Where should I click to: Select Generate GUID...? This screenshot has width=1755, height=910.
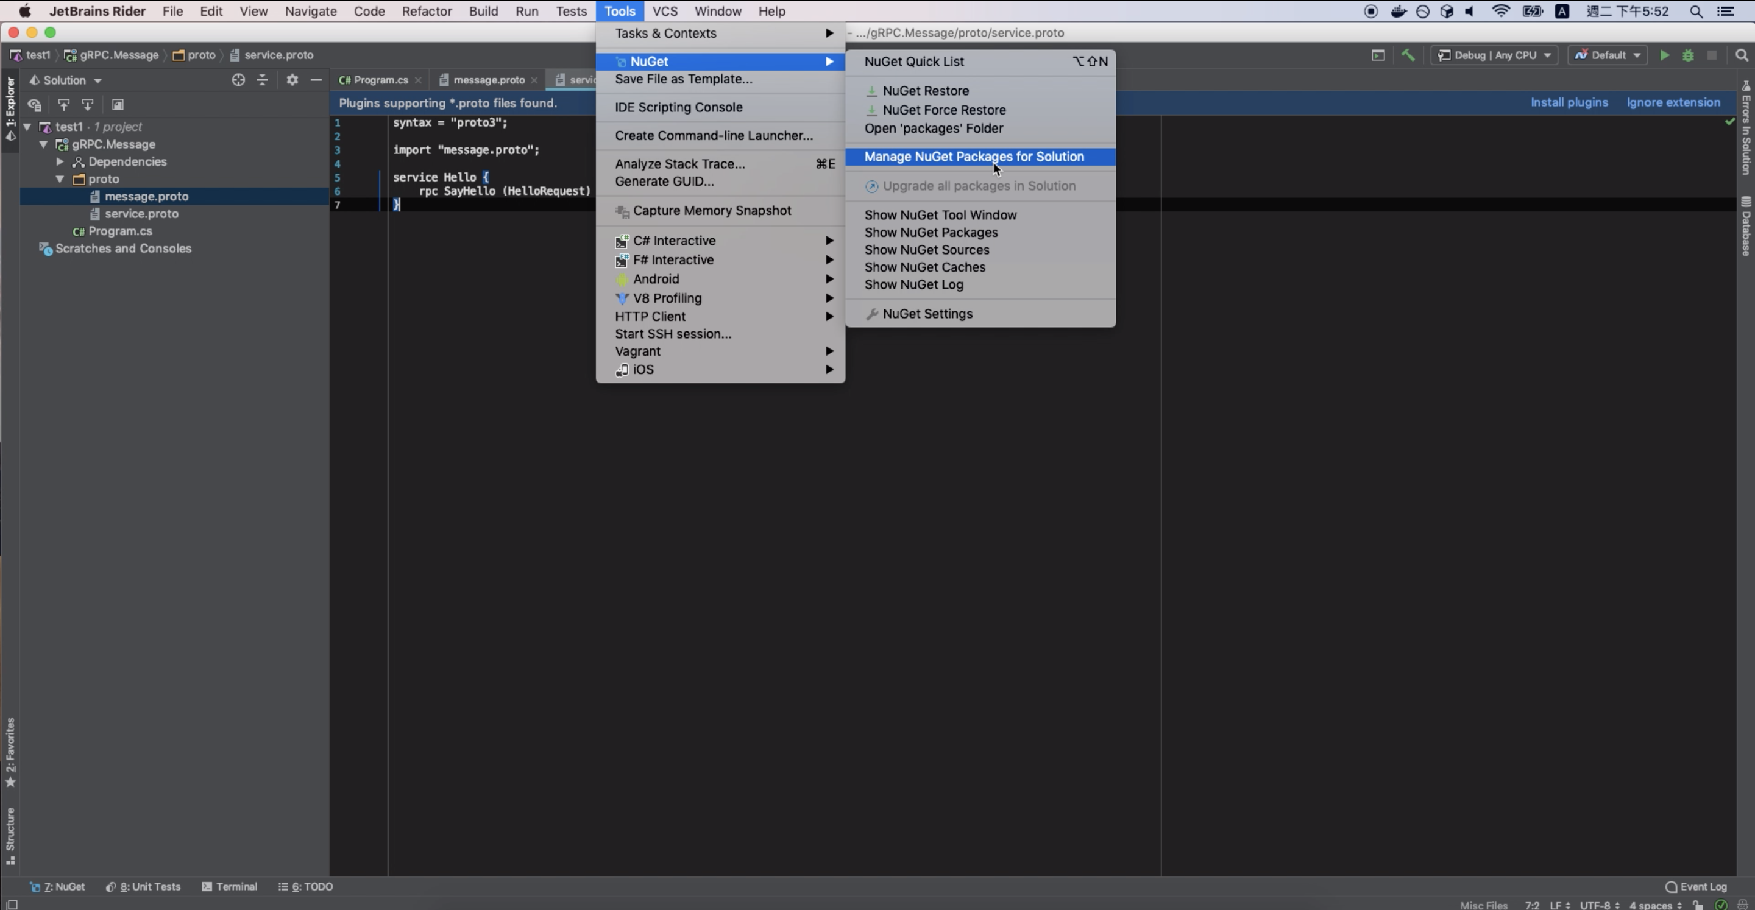coord(720,181)
